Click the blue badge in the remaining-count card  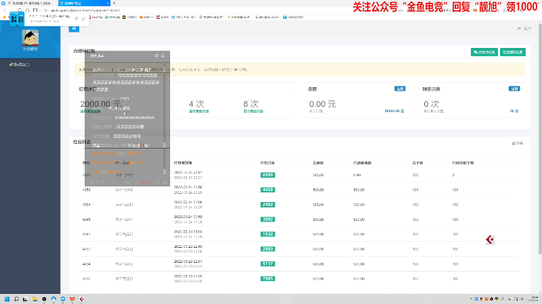514,89
